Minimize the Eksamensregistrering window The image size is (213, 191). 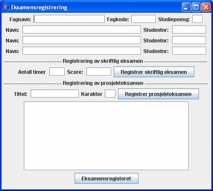(x=186, y=7)
